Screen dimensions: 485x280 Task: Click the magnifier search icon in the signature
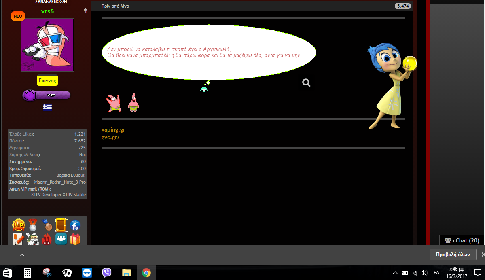(306, 83)
